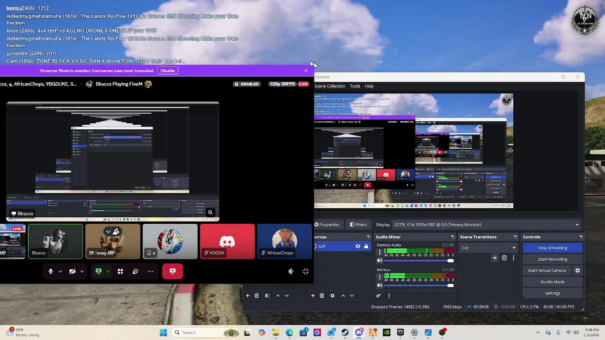
Task: Click Start Recording in OBS Controls
Action: [x=552, y=259]
